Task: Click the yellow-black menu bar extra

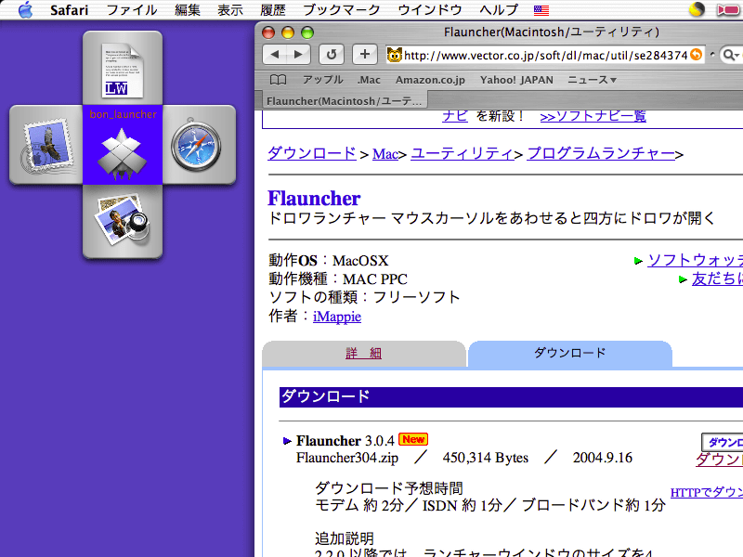Action: click(x=696, y=9)
